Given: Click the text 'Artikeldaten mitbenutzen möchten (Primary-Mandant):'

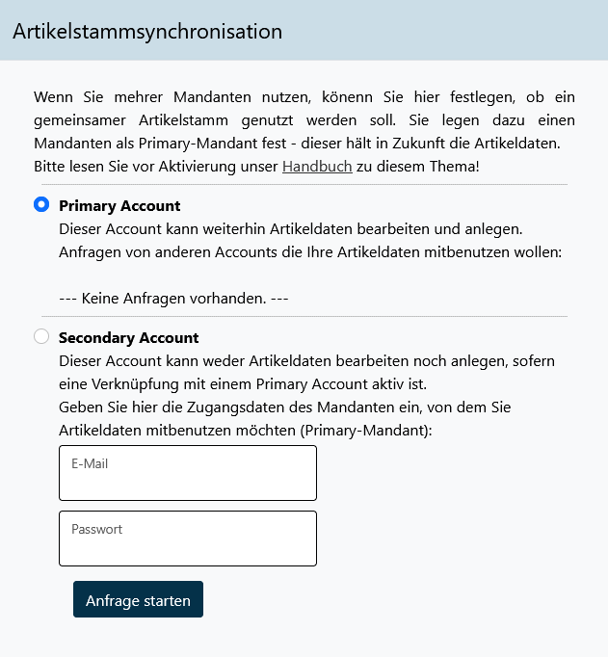Looking at the screenshot, I should point(245,431).
